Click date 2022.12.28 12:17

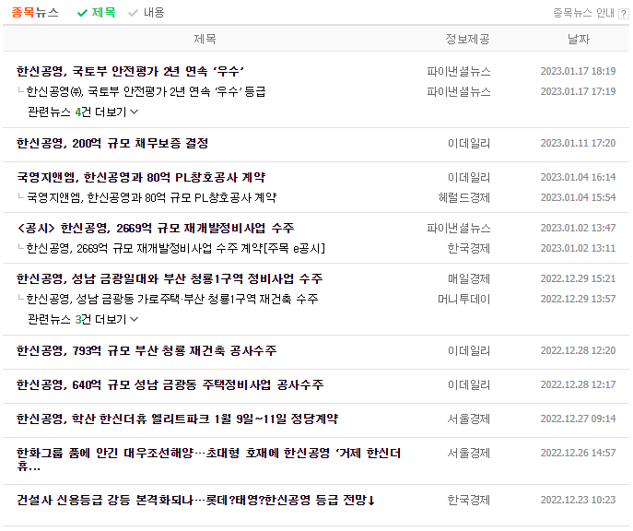[578, 384]
